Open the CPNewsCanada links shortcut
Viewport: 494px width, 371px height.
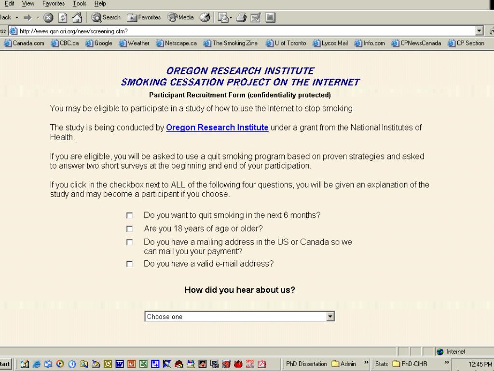416,43
